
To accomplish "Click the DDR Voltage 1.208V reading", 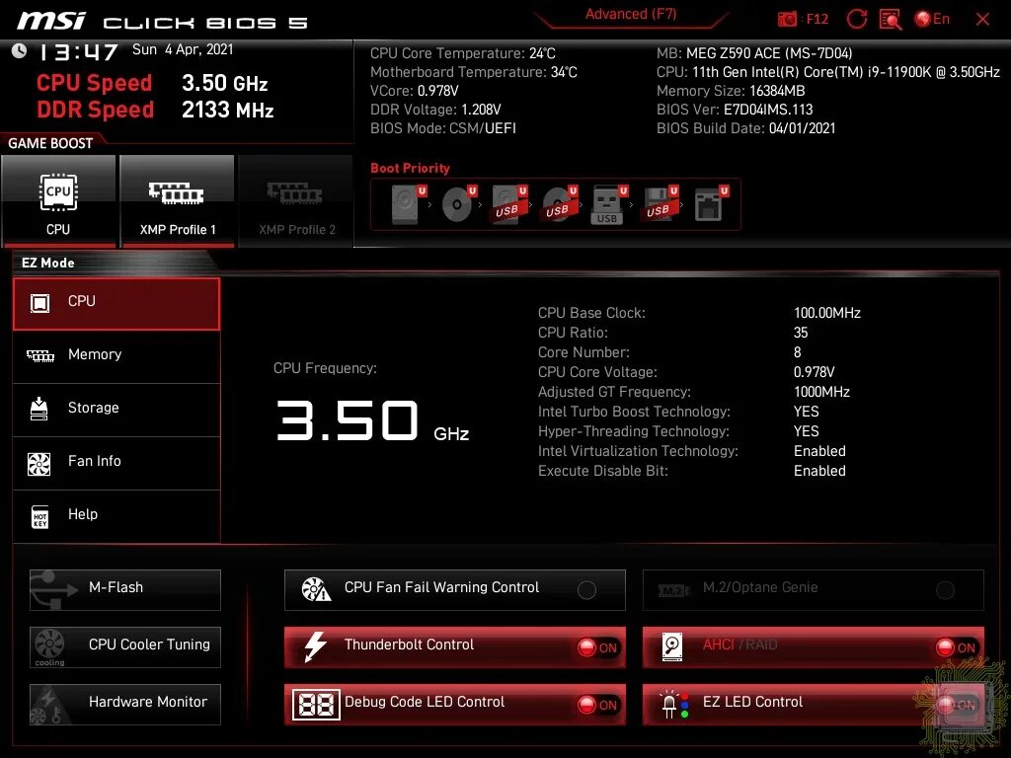I will pyautogui.click(x=435, y=110).
